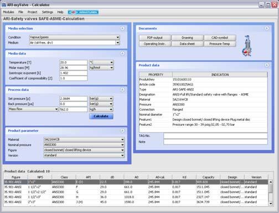Viewport: 279px width, 213px height.
Task: Click the Kd column header
Action: coord(184,177)
